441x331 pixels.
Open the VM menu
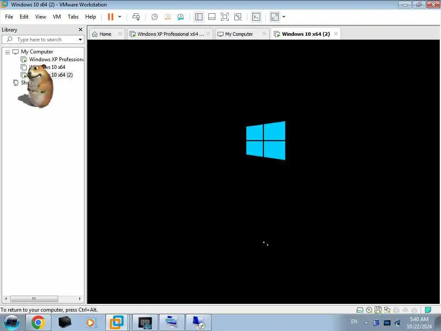click(57, 17)
